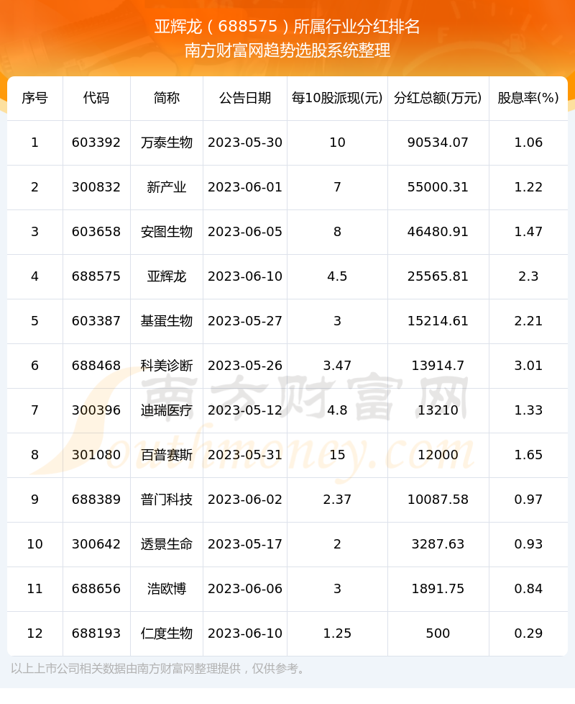The width and height of the screenshot is (575, 704).
Task: Click the 688575 code in row 4
Action: pyautogui.click(x=96, y=276)
